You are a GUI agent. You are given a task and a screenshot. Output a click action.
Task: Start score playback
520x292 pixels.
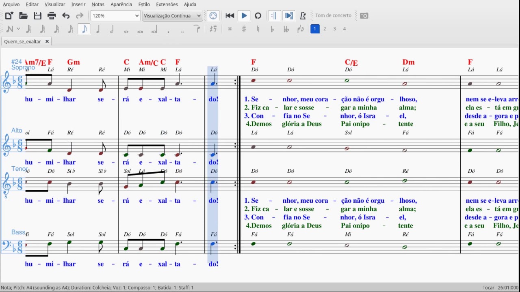pyautogui.click(x=244, y=16)
